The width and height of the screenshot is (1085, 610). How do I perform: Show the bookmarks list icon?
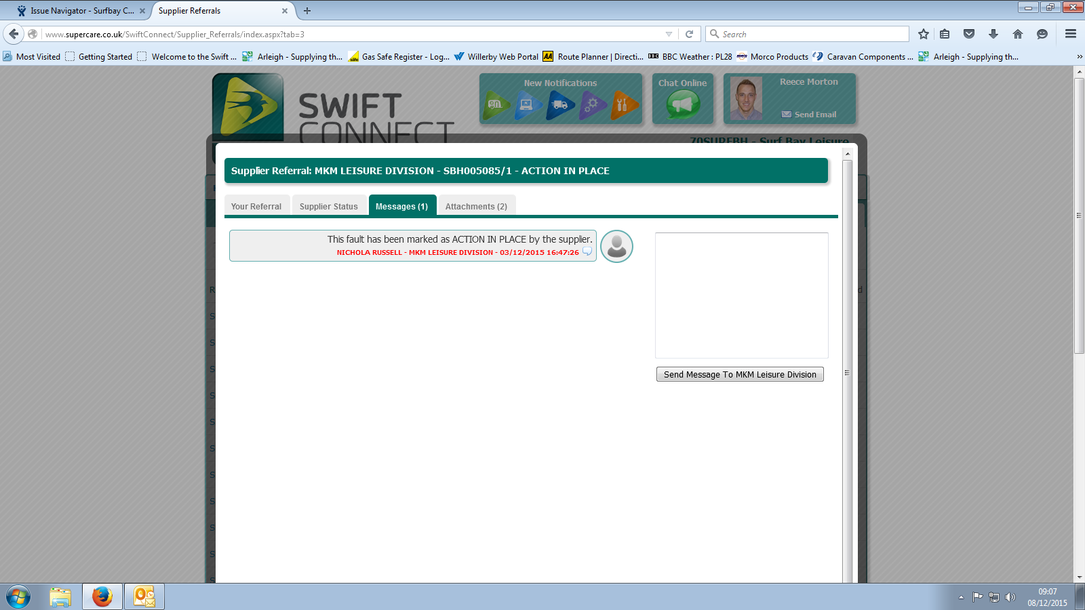pyautogui.click(x=945, y=34)
